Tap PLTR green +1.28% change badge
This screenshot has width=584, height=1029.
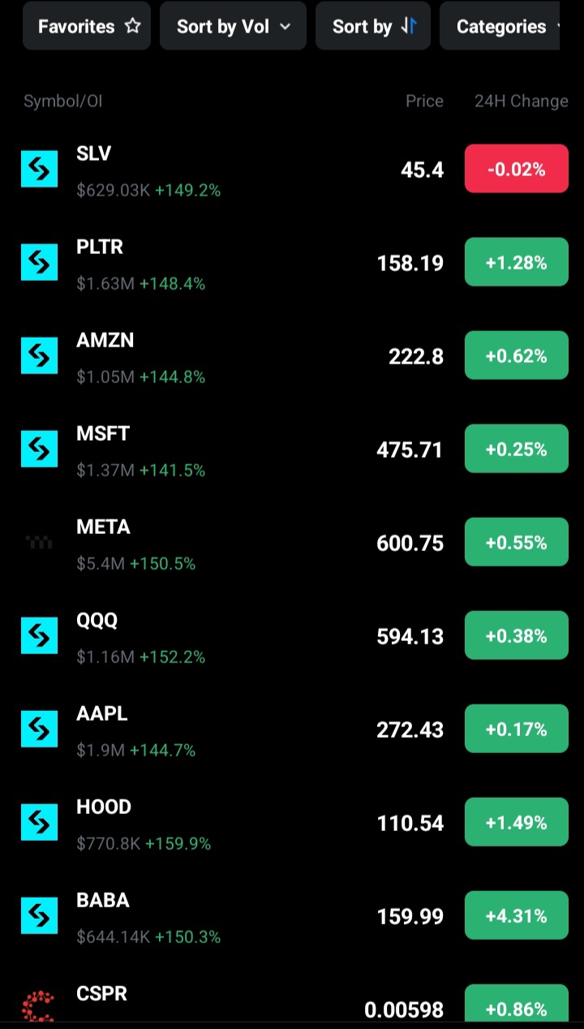tap(516, 263)
